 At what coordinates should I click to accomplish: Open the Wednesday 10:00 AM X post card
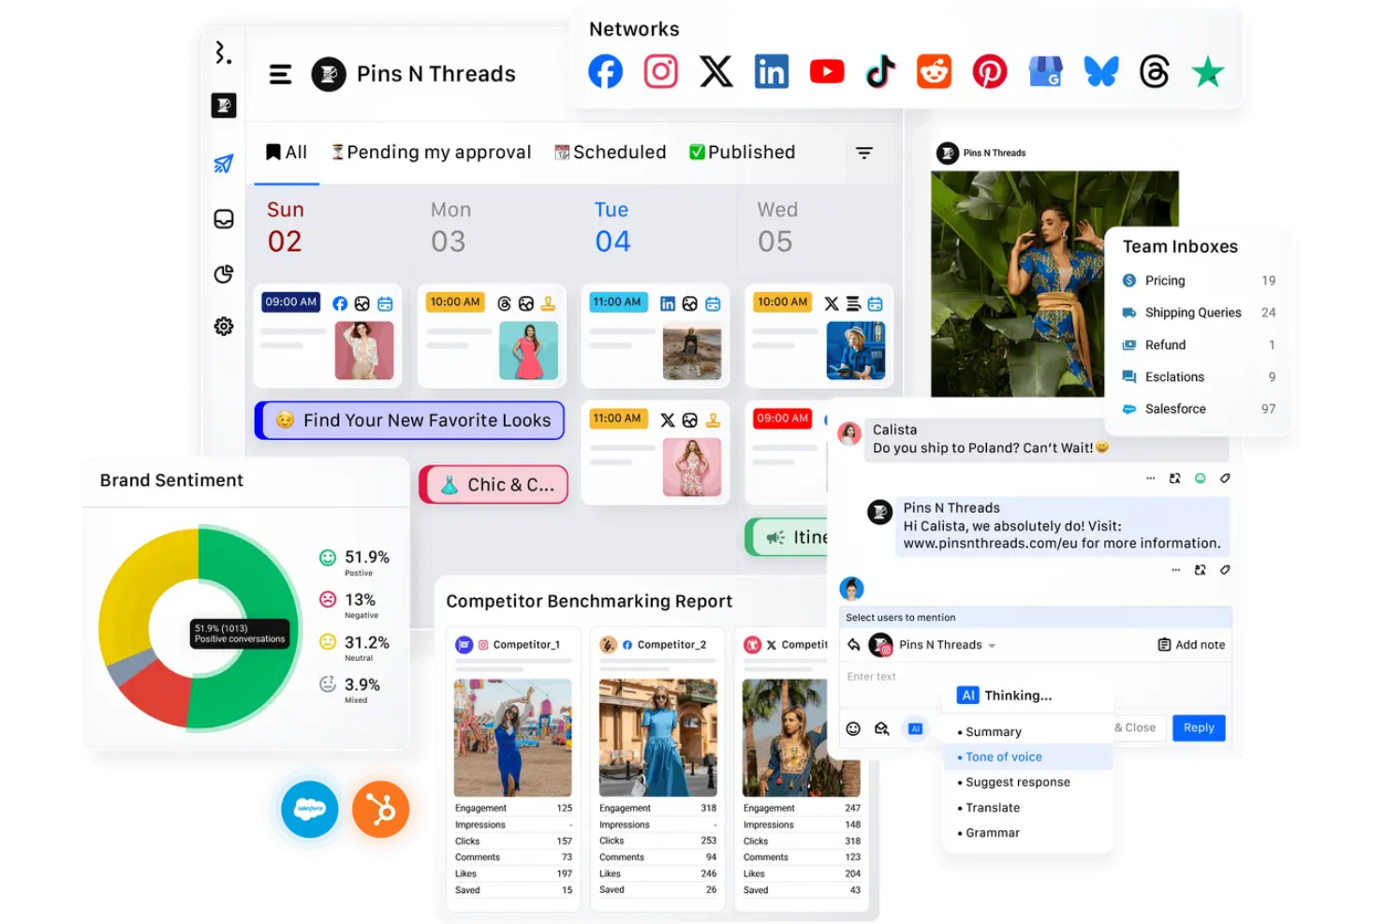(x=818, y=336)
